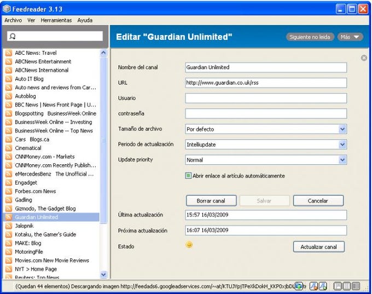Image resolution: width=372 pixels, height=294 pixels.
Task: Click the feed icon next to Cinematical
Action: click(x=9, y=148)
